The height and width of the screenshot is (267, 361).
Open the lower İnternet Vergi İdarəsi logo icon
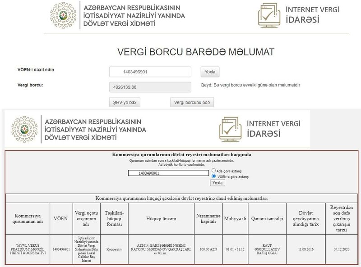click(231, 129)
